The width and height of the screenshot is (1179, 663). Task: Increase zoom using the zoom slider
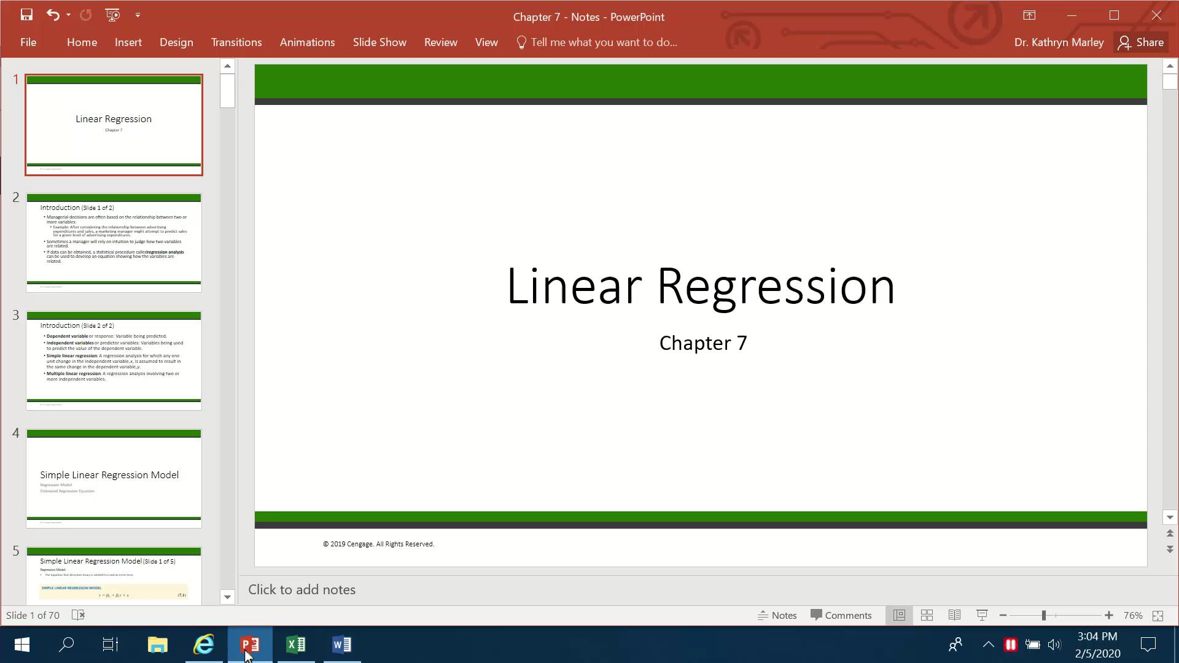(1109, 615)
